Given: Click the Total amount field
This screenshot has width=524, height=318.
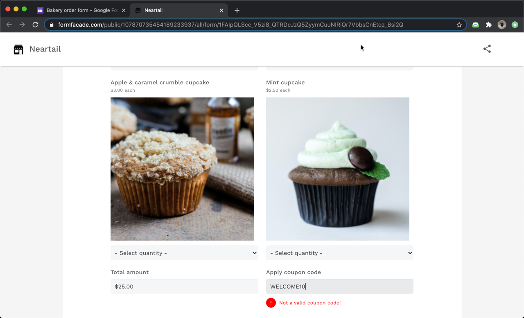Looking at the screenshot, I should (x=184, y=286).
